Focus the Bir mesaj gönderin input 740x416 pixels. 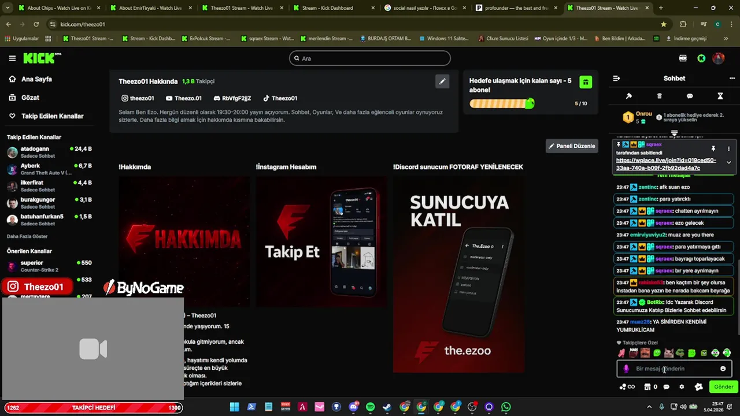(674, 369)
